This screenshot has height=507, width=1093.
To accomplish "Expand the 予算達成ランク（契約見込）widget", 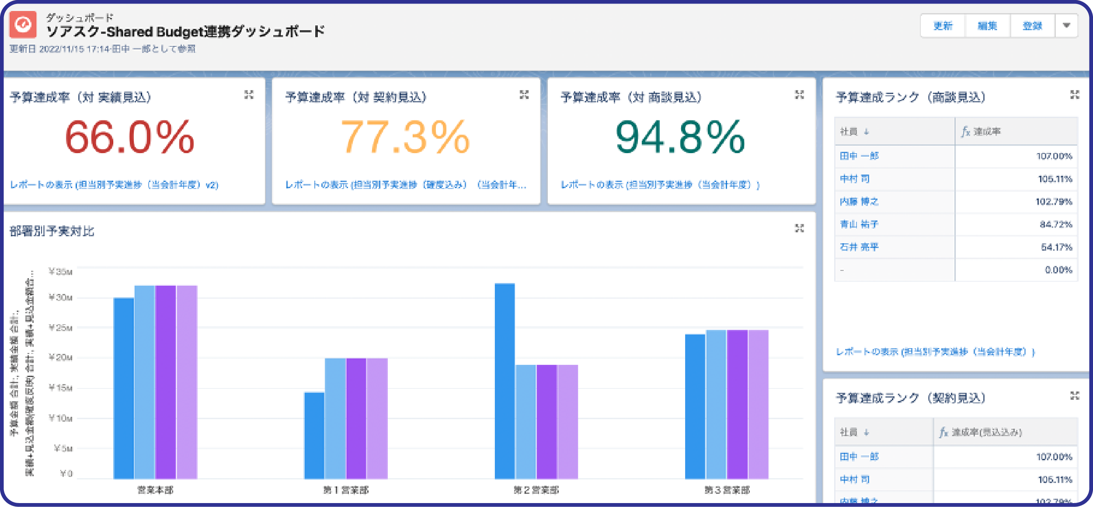I will 1075,396.
